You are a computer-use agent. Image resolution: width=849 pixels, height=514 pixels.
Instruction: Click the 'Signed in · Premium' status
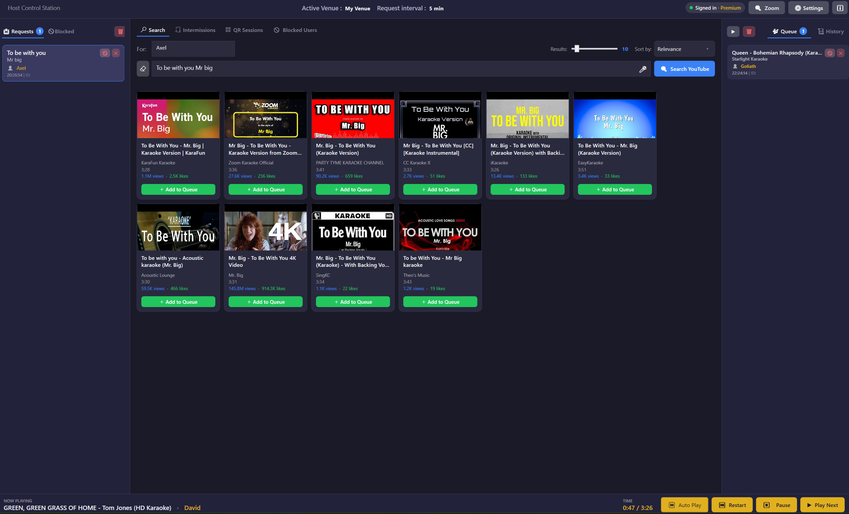715,8
